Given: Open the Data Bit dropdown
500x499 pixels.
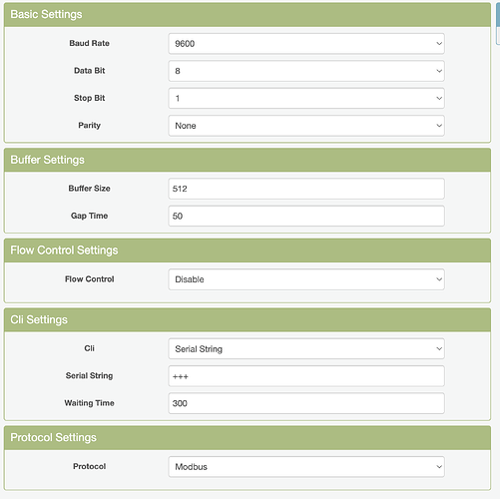Looking at the screenshot, I should [306, 71].
